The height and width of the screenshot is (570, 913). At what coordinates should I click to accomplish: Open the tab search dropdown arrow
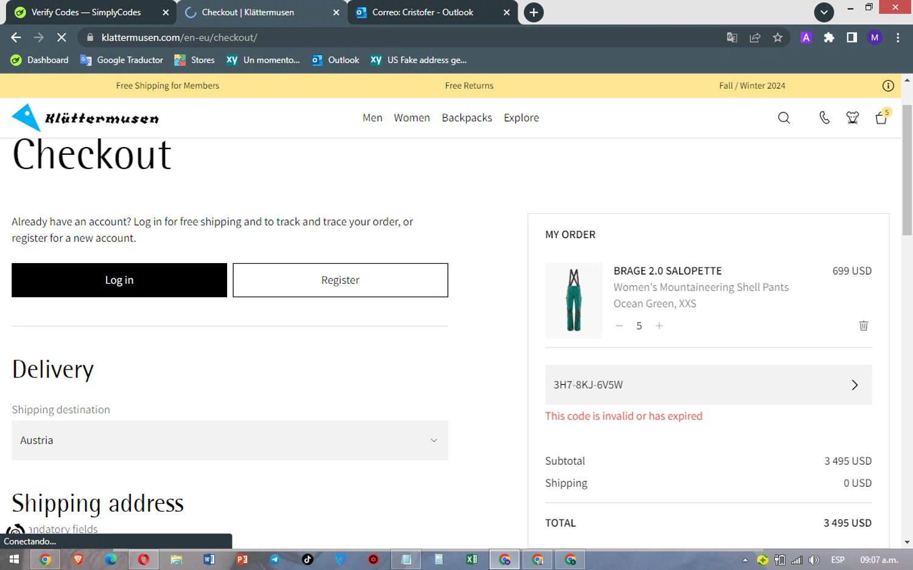click(x=824, y=12)
